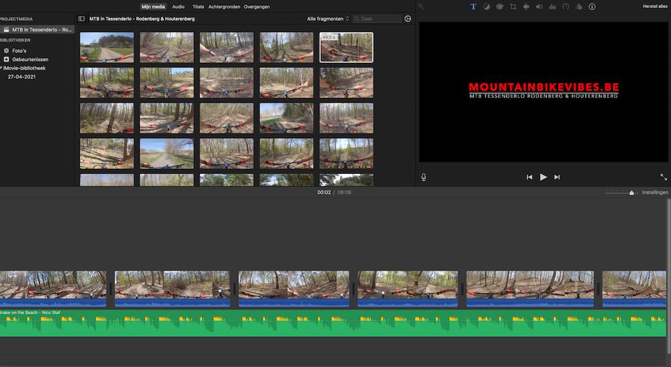Image resolution: width=671 pixels, height=367 pixels.
Task: Open the volume speaker tool
Action: click(539, 7)
